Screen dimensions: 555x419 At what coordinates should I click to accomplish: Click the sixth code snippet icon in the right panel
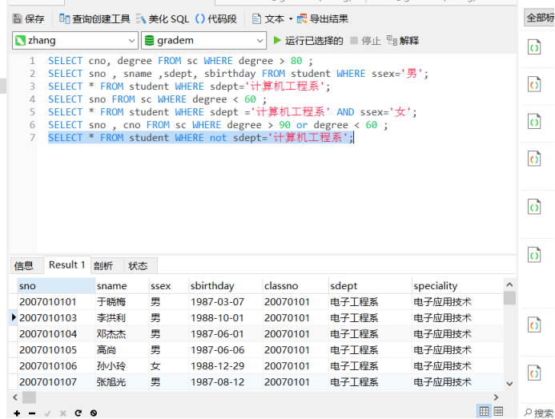[x=534, y=255]
